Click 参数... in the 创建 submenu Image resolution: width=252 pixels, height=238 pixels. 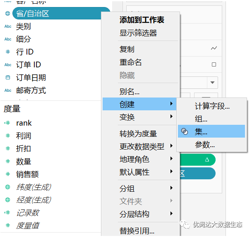pos(205,145)
